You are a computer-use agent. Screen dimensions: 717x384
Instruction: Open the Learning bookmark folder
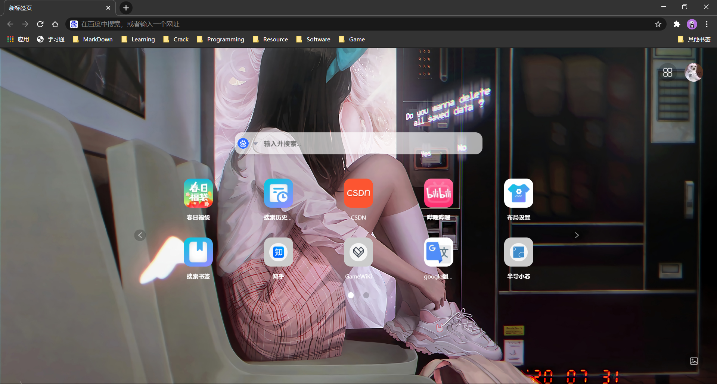(x=138, y=39)
